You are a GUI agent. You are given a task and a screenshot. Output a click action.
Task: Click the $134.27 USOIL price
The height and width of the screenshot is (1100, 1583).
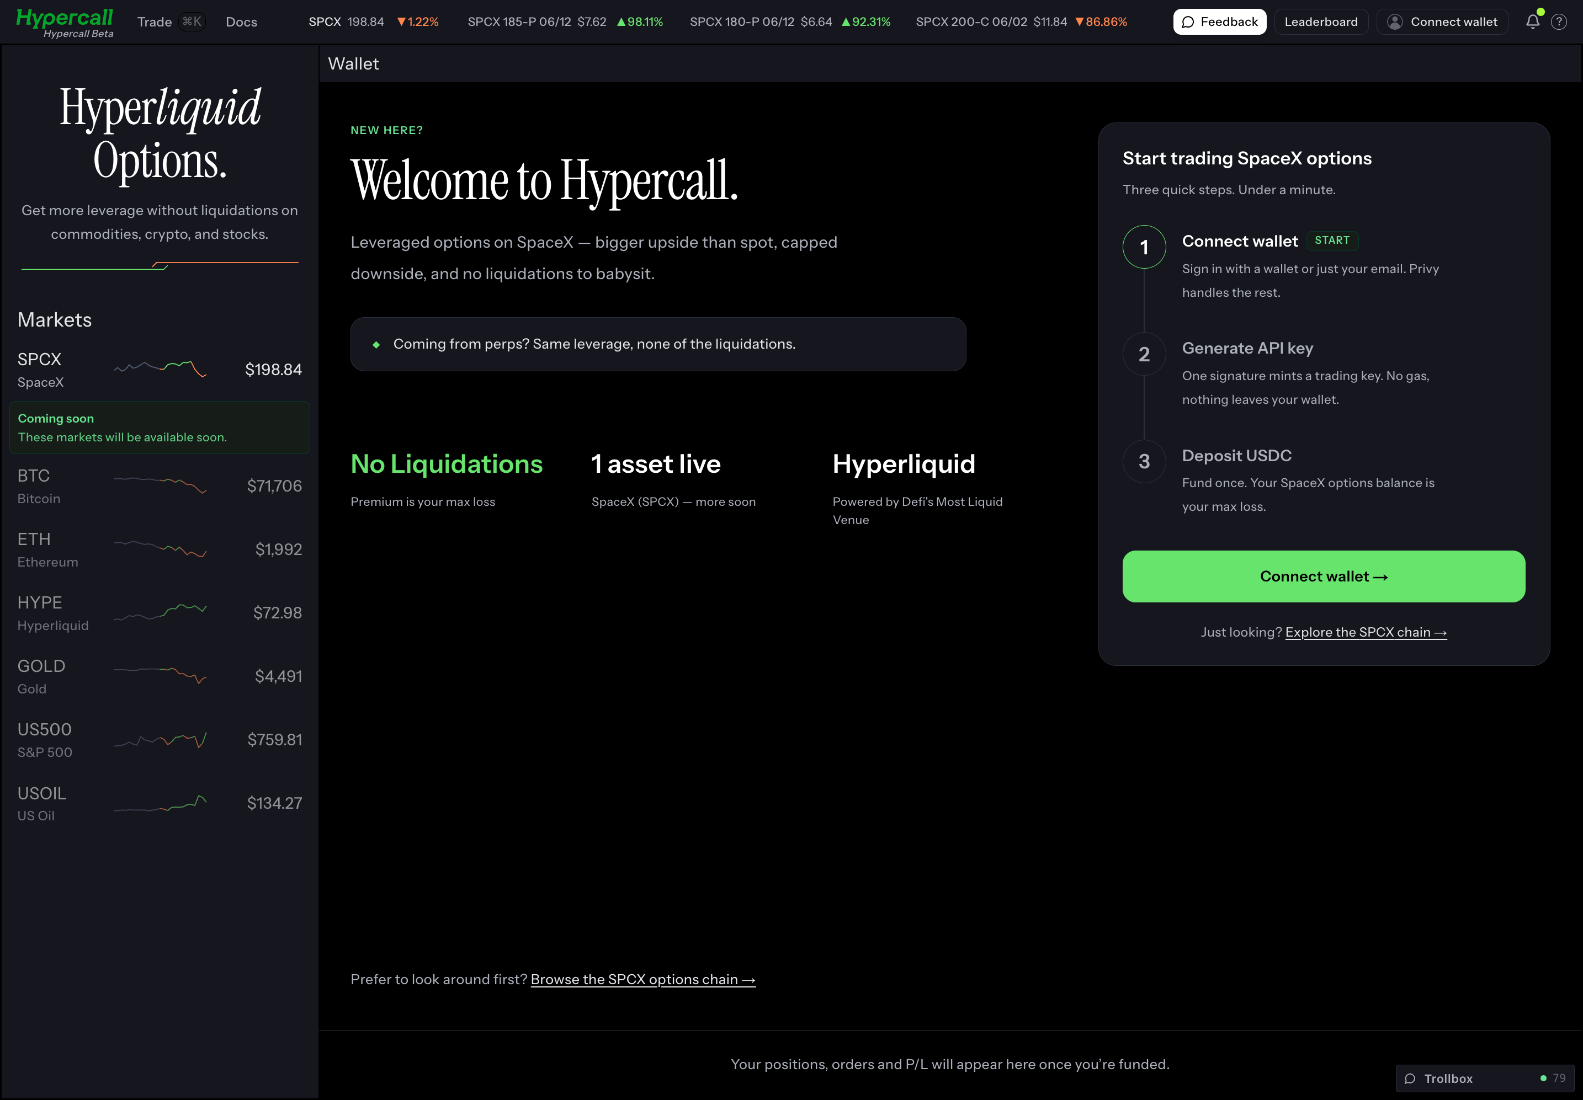coord(274,803)
